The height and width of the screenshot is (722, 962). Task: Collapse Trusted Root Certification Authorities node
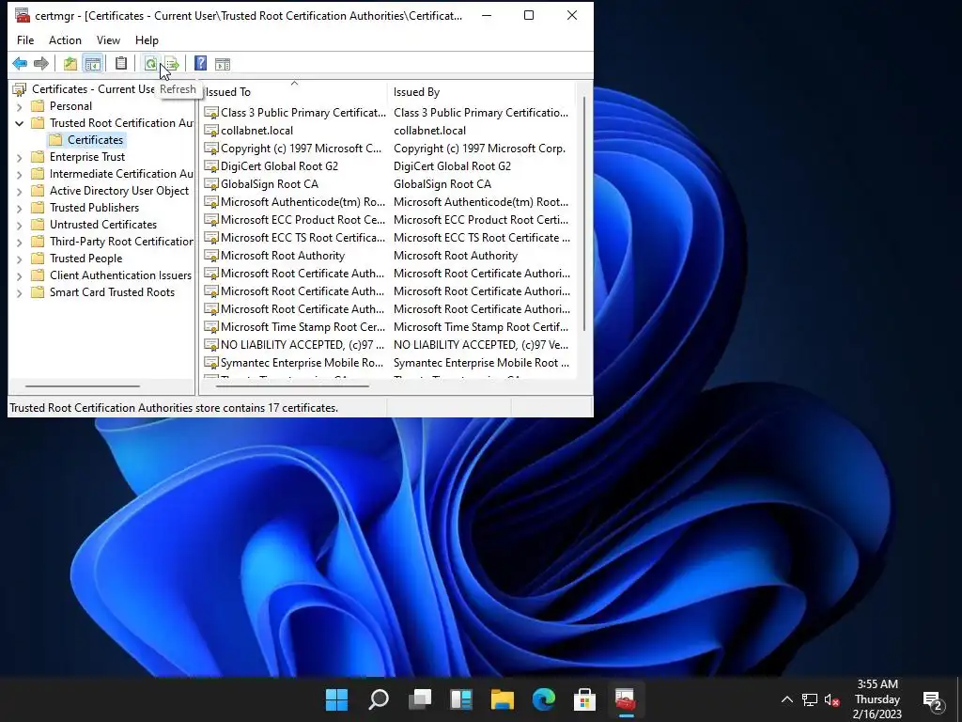[19, 123]
